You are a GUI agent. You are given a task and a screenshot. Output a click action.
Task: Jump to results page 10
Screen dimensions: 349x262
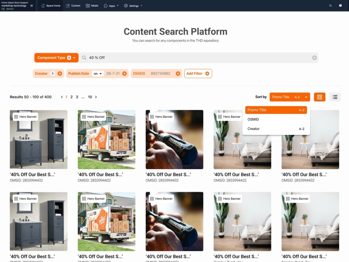click(x=90, y=97)
